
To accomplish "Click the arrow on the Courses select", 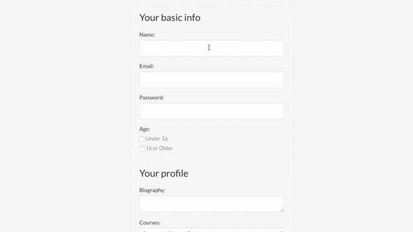I will pos(281,231).
